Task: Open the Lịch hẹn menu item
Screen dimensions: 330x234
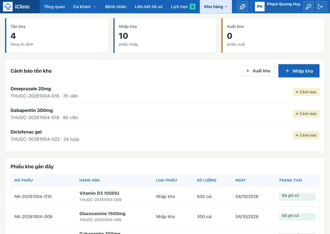Action: coord(179,6)
